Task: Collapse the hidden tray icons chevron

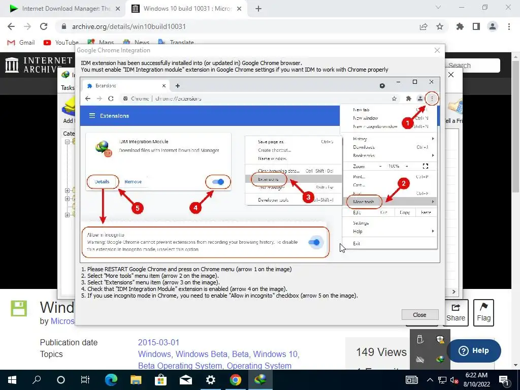Action: coord(430,380)
